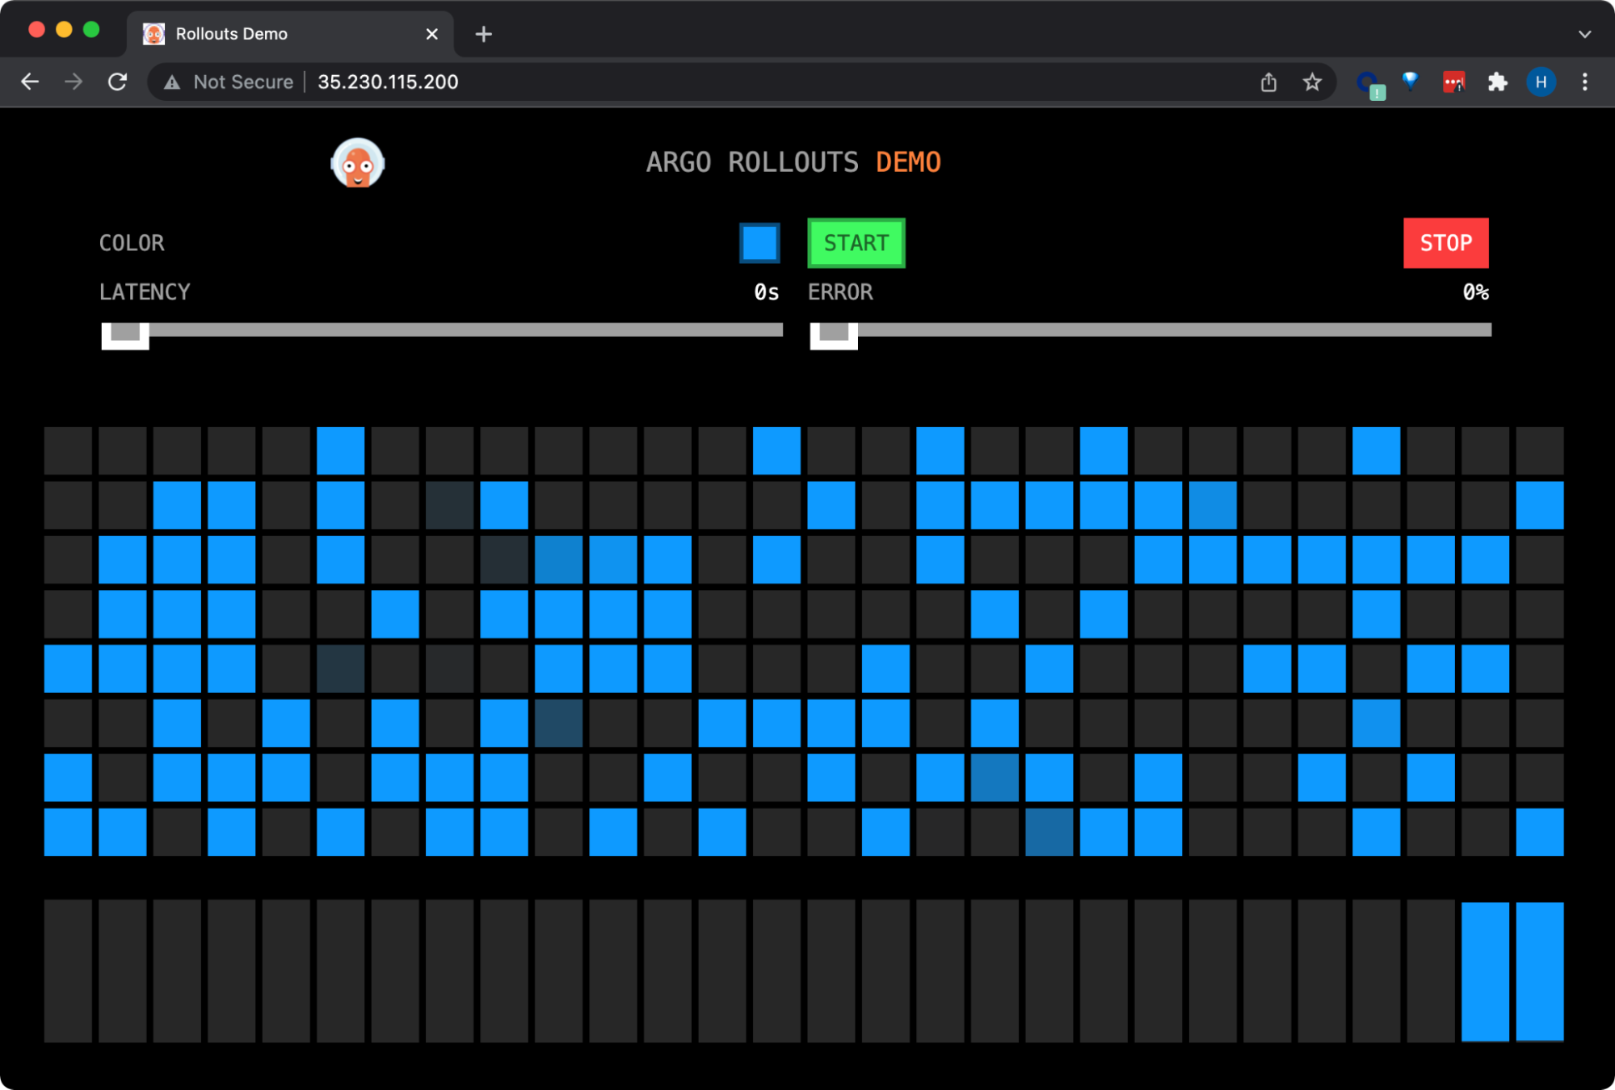Open the blue circle extension with the badge
The height and width of the screenshot is (1090, 1615).
[x=1370, y=84]
